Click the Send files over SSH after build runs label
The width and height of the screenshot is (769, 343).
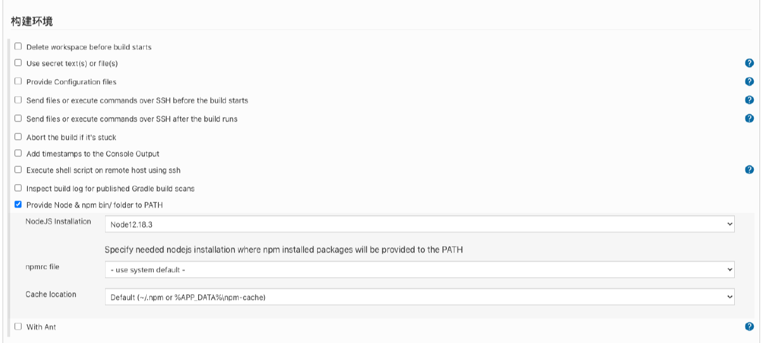pos(132,119)
